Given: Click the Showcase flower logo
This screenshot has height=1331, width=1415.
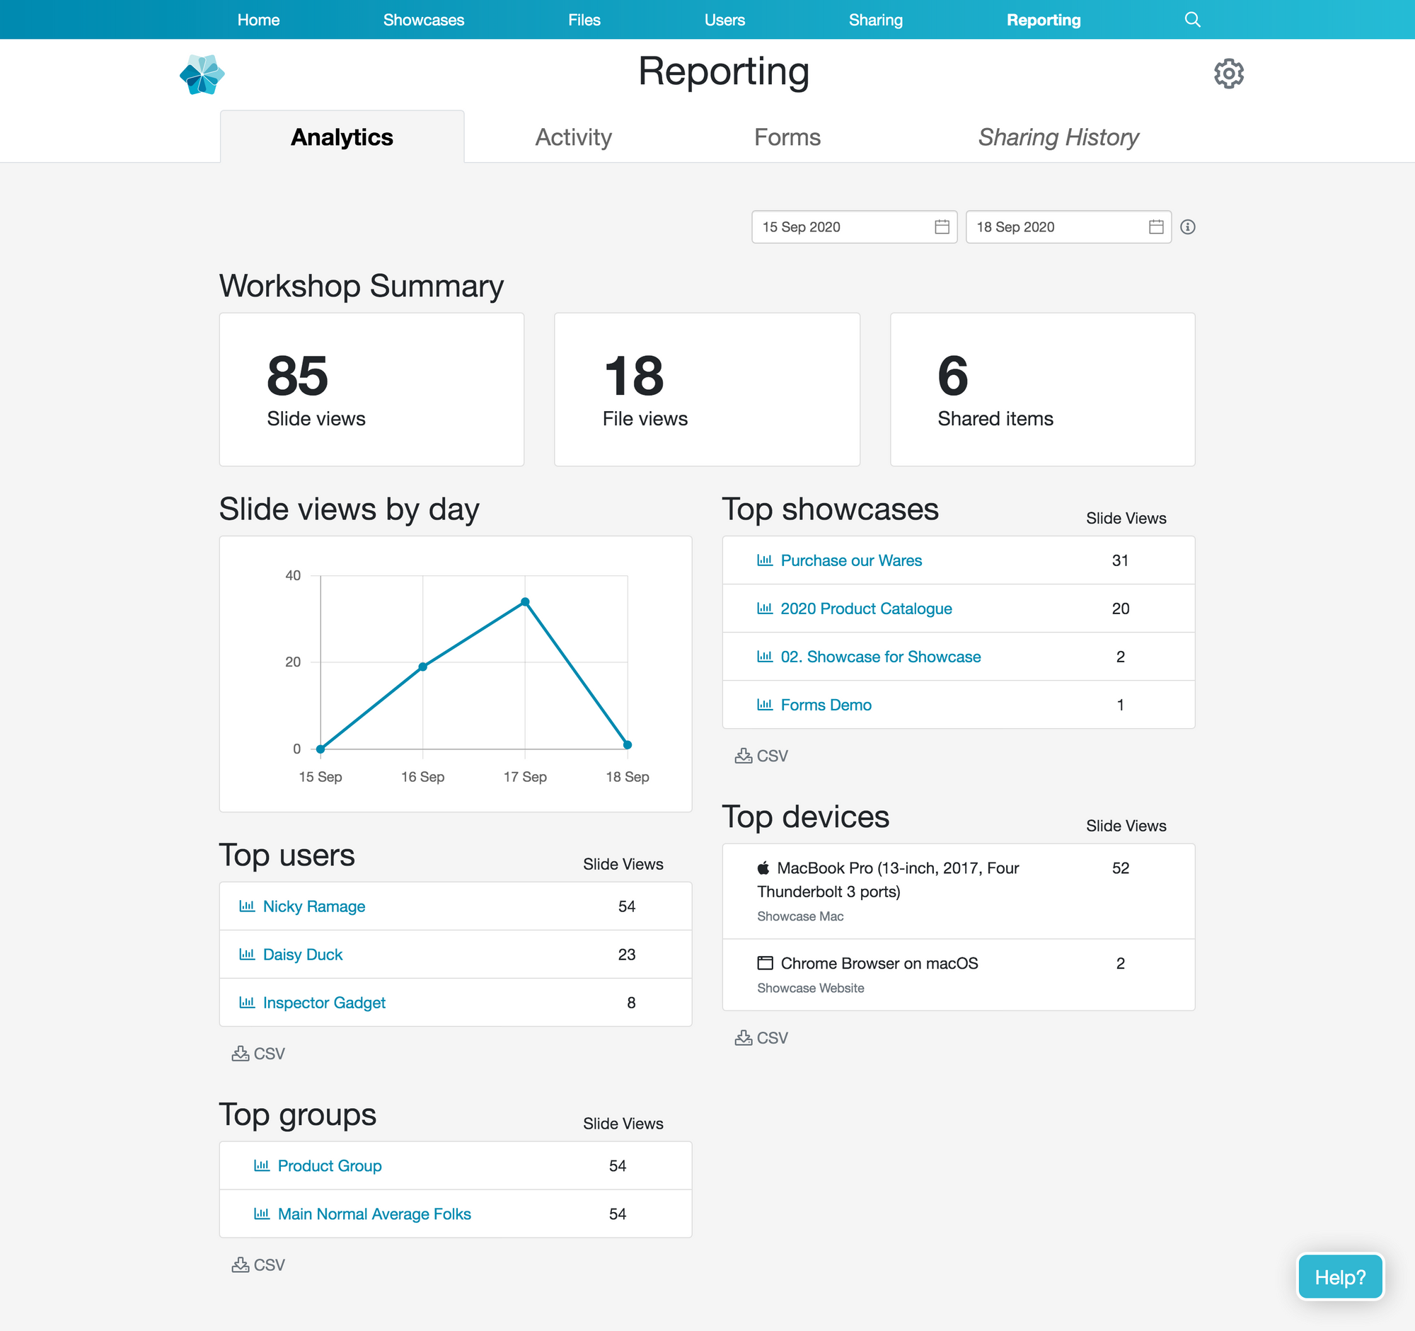Looking at the screenshot, I should [202, 74].
